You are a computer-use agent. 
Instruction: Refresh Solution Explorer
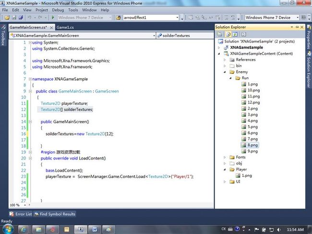pyautogui.click(x=235, y=35)
